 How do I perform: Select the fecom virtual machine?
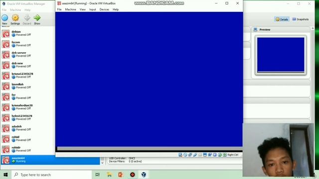point(28,44)
